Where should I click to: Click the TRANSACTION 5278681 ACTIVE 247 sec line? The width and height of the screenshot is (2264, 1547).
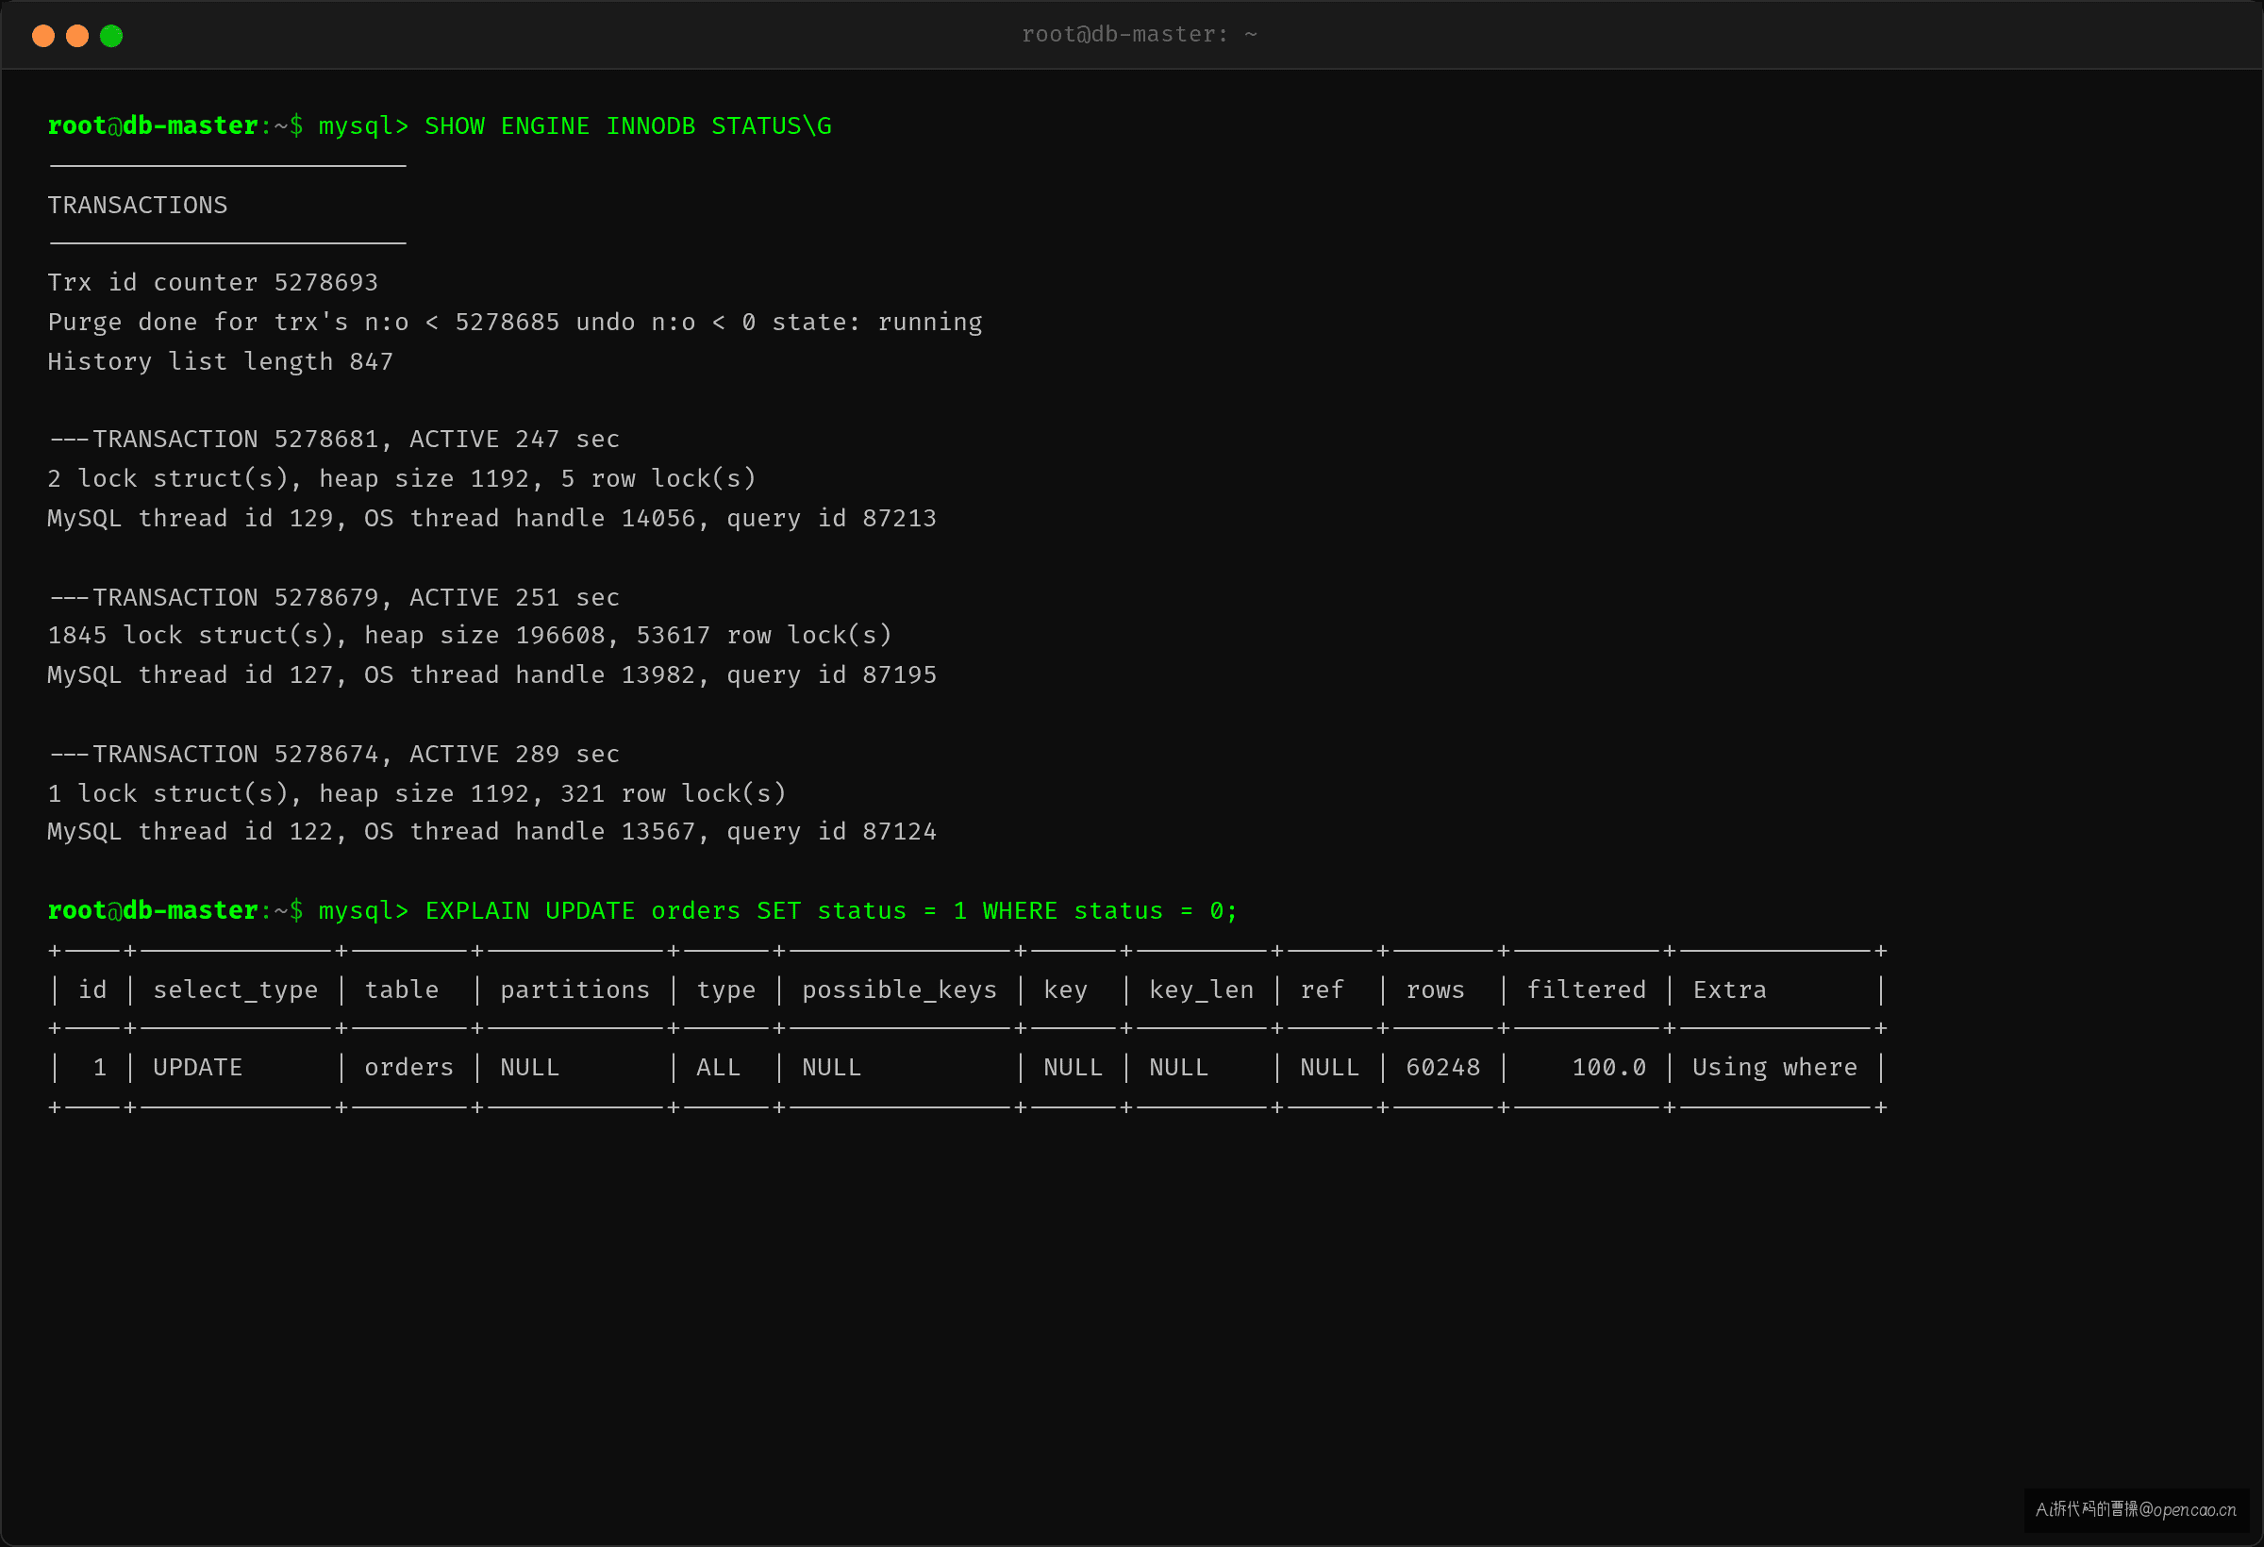(334, 440)
